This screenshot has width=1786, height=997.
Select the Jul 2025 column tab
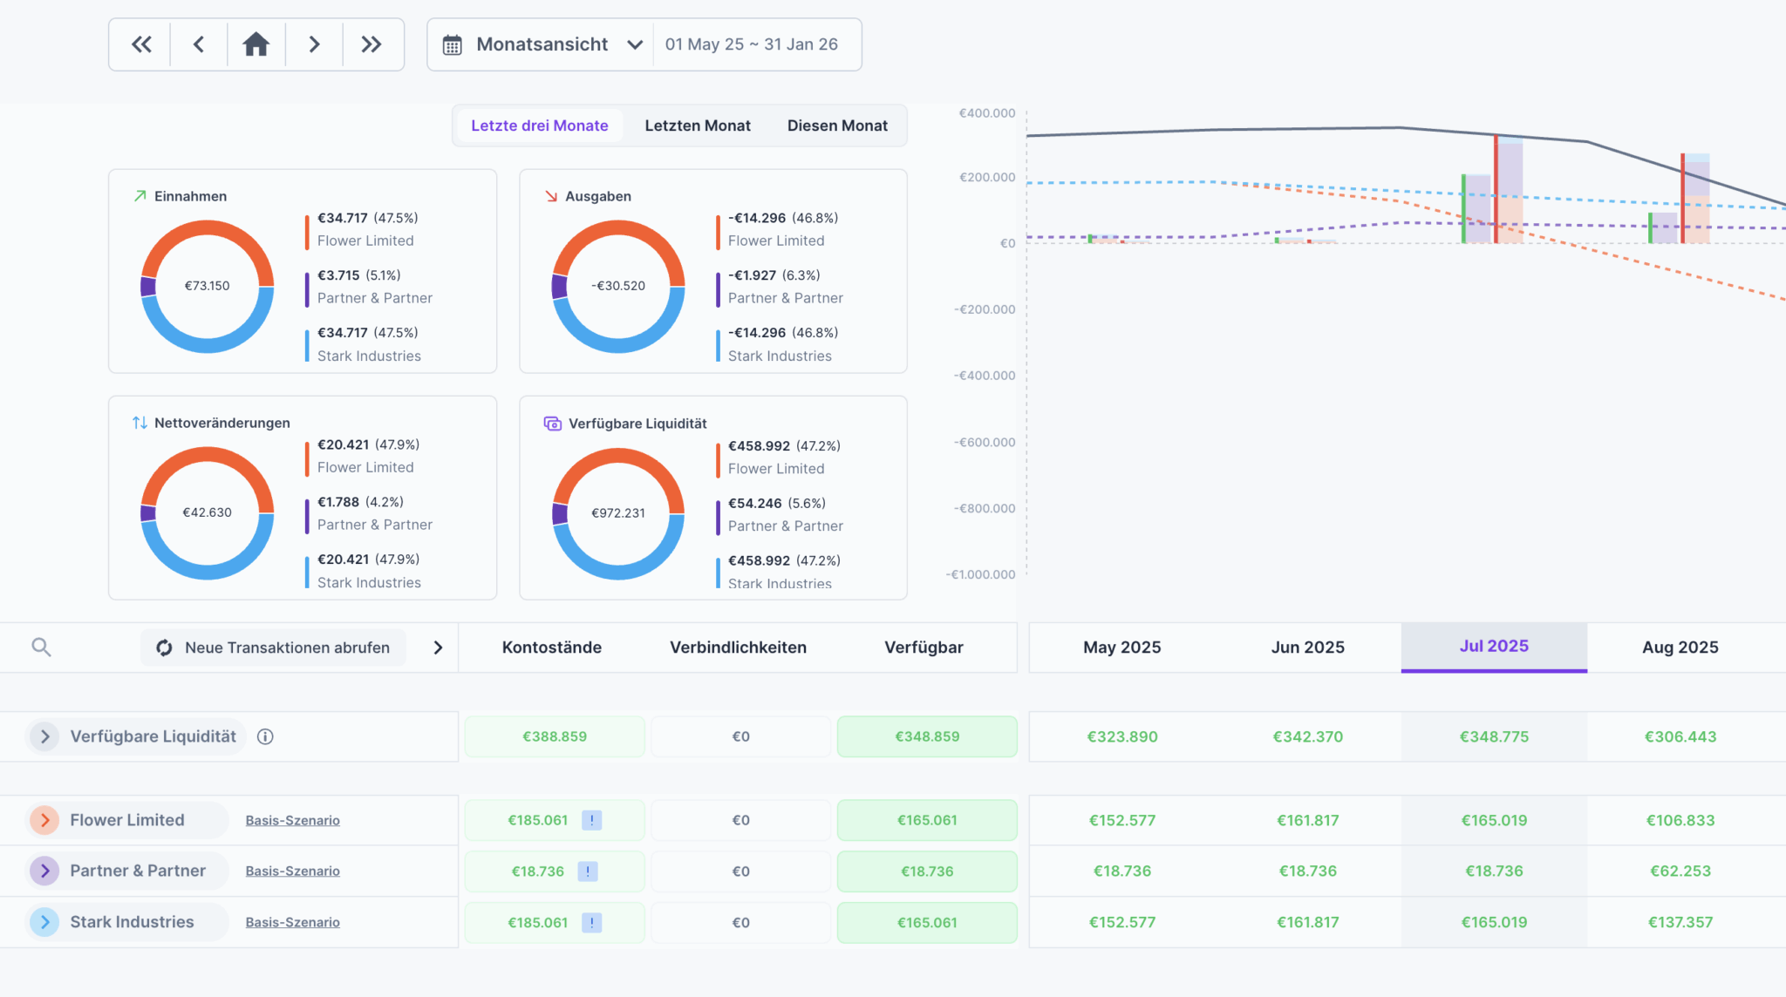pos(1493,647)
